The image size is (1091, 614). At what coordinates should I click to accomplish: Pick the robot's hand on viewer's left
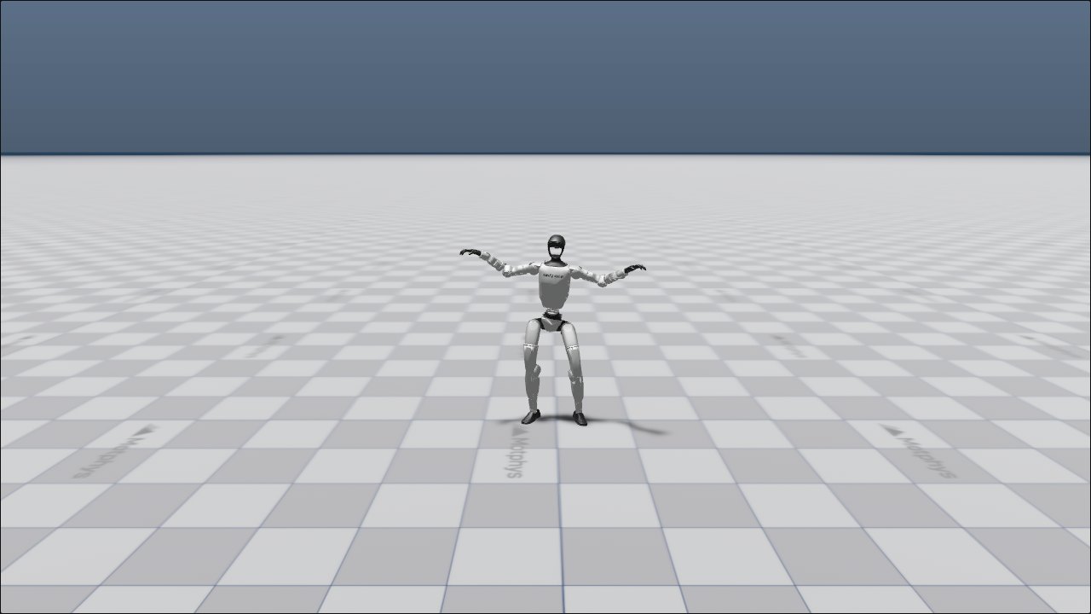[470, 252]
